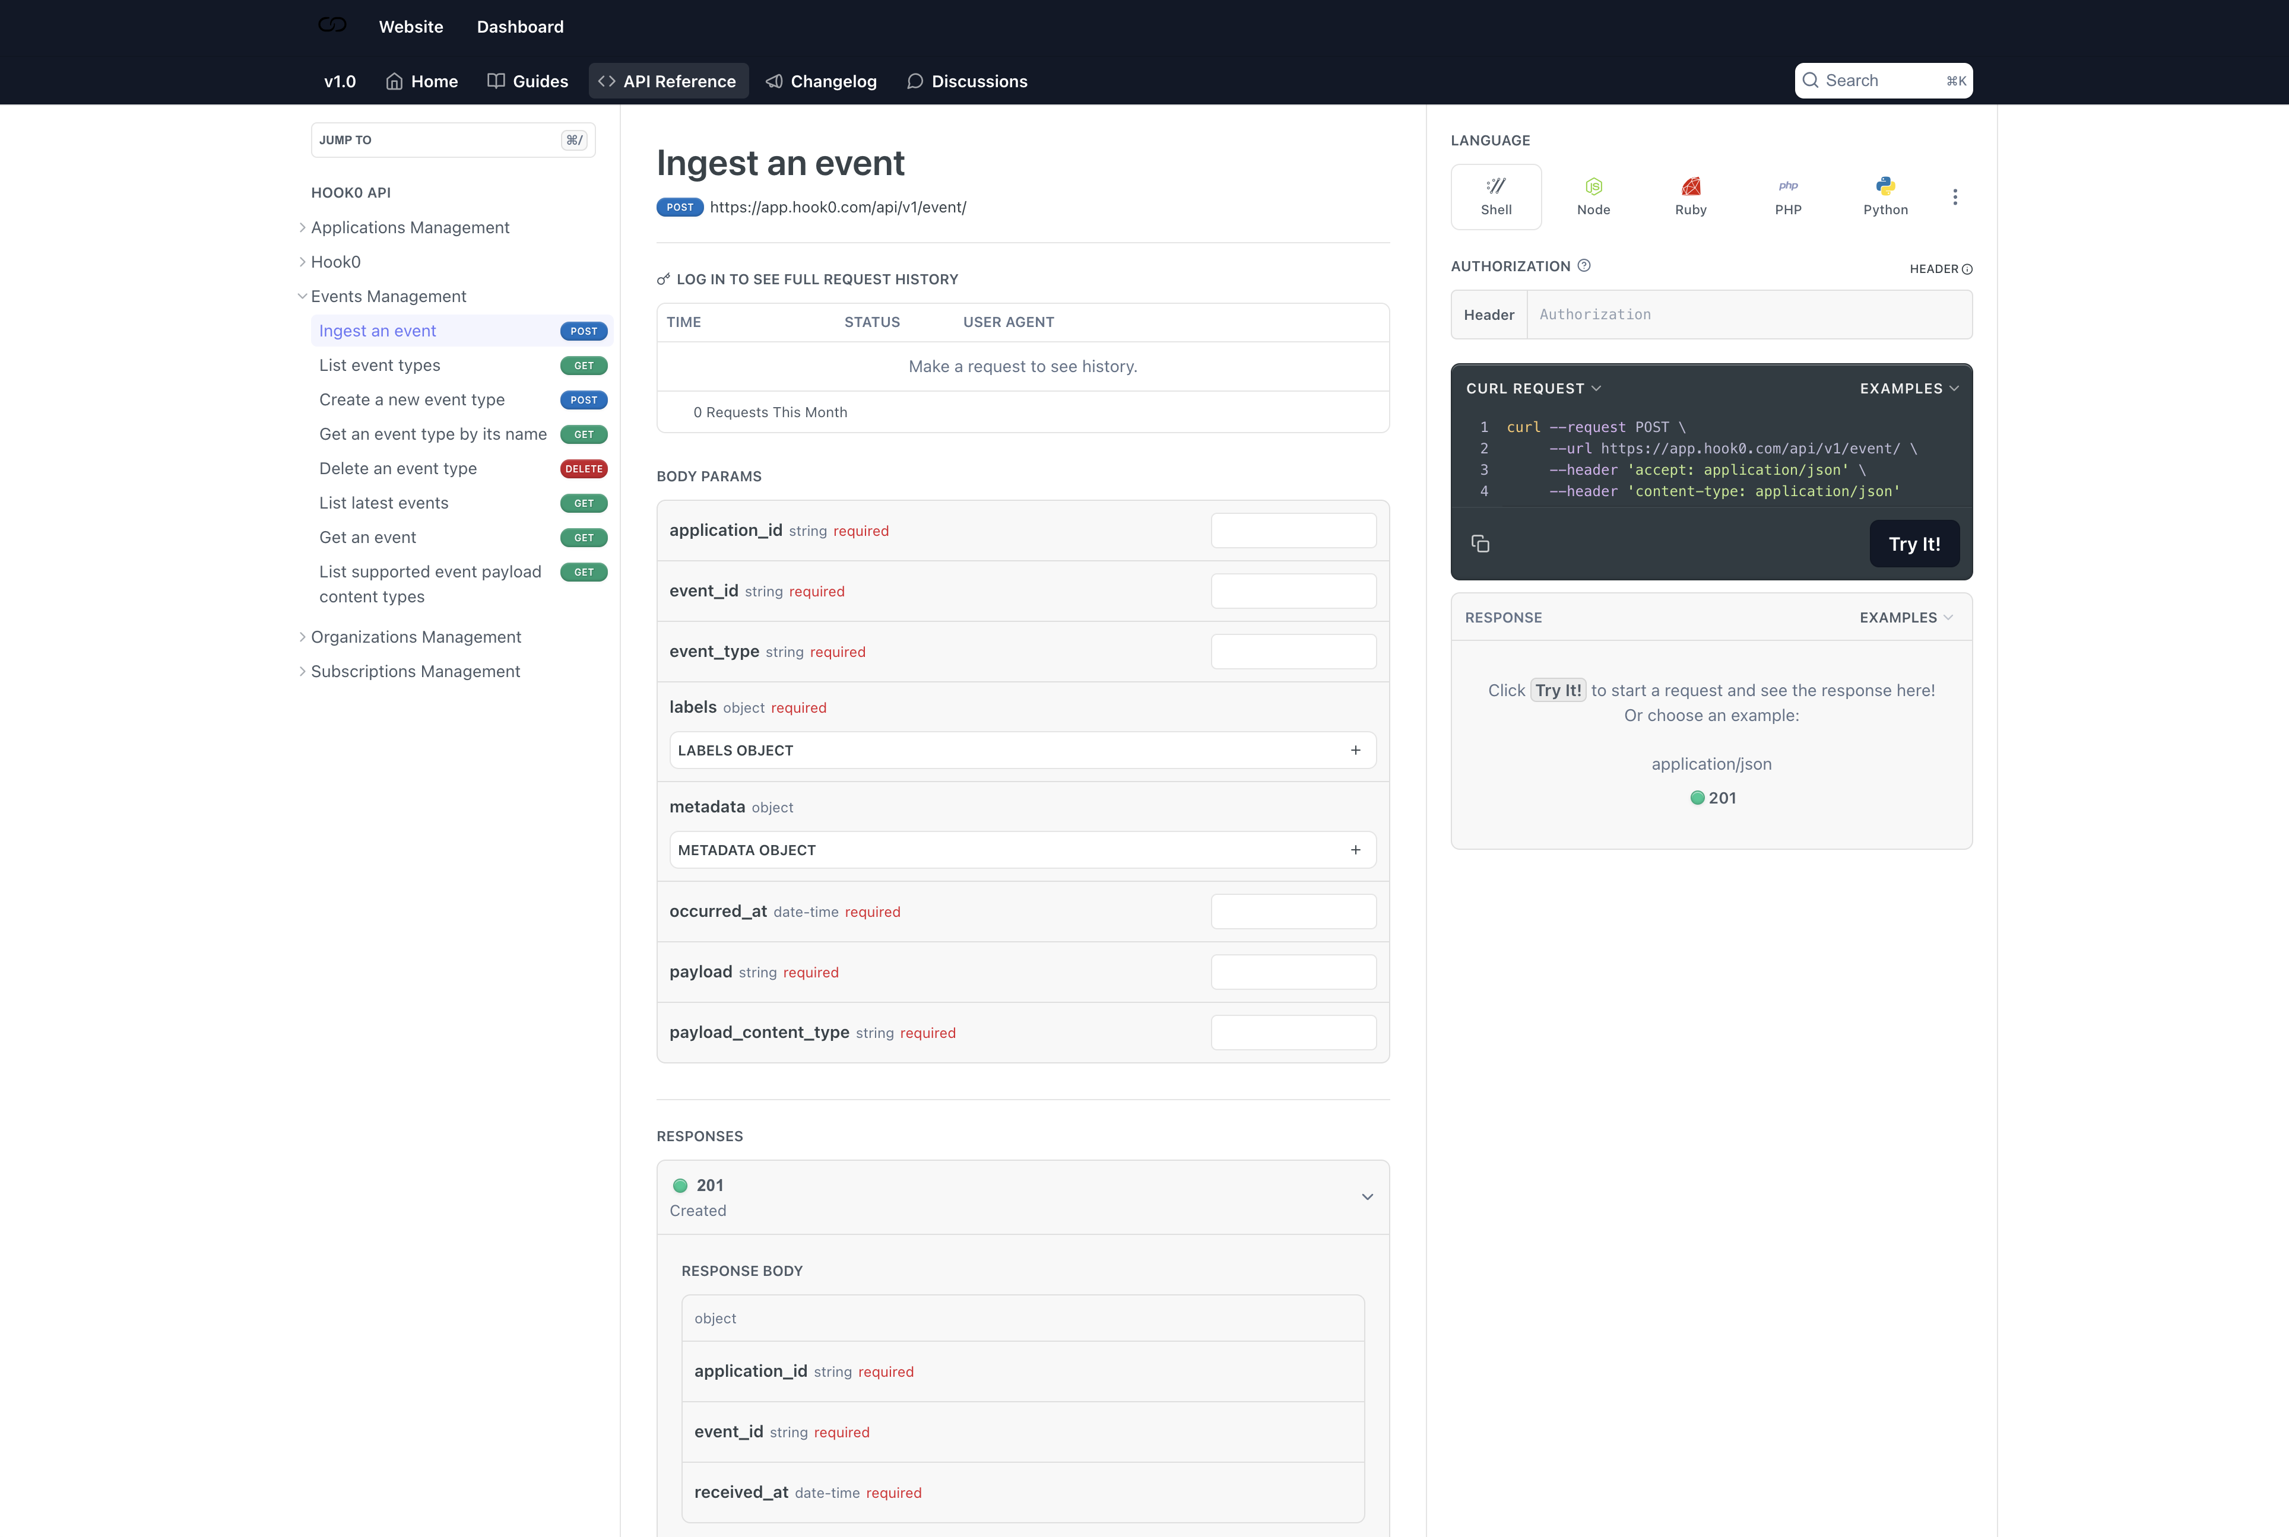This screenshot has width=2289, height=1537.
Task: Click the search magnifier icon
Action: pyautogui.click(x=1811, y=80)
